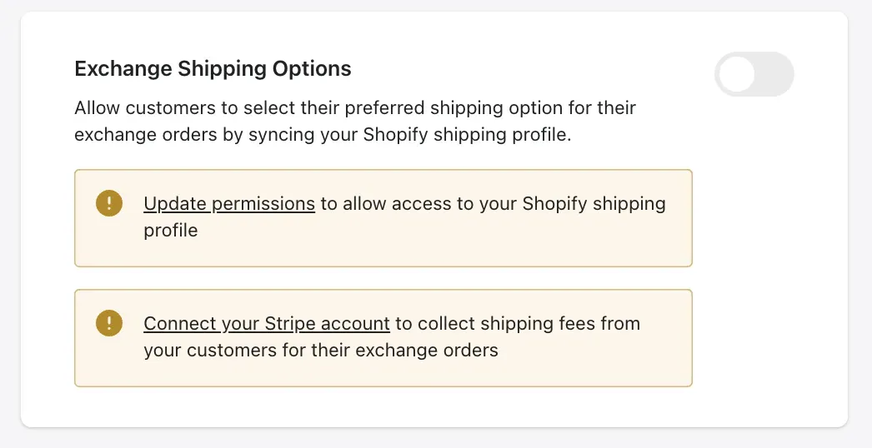Click the white knob of the toggle switch
The width and height of the screenshot is (872, 448).
[736, 74]
